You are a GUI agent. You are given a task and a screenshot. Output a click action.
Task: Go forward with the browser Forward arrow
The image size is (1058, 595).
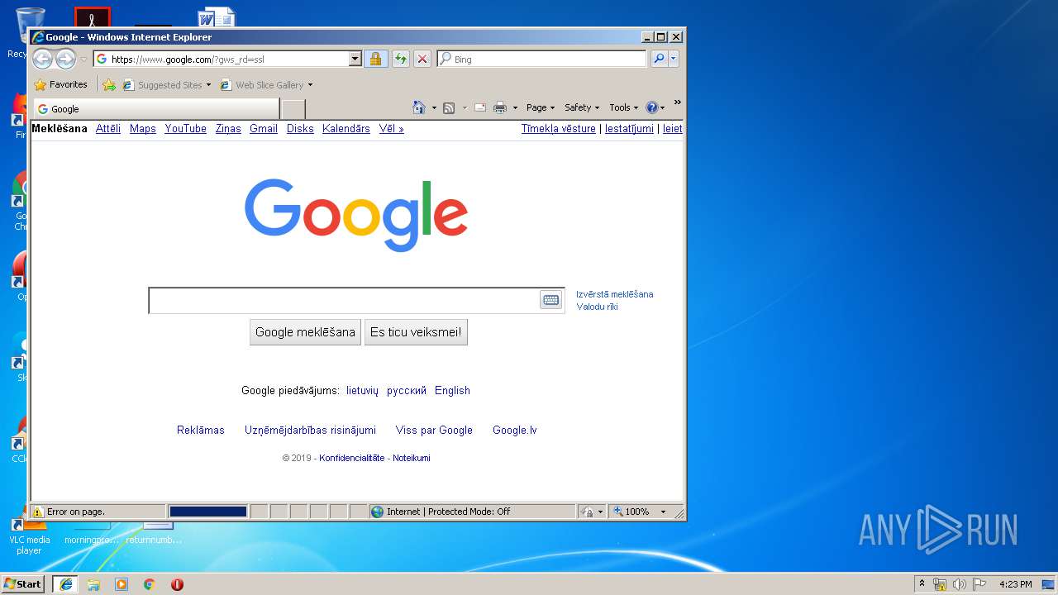[x=65, y=59]
